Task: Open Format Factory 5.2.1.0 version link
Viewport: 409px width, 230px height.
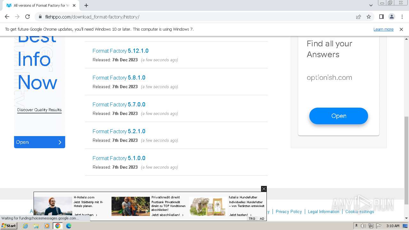Action: tap(119, 131)
